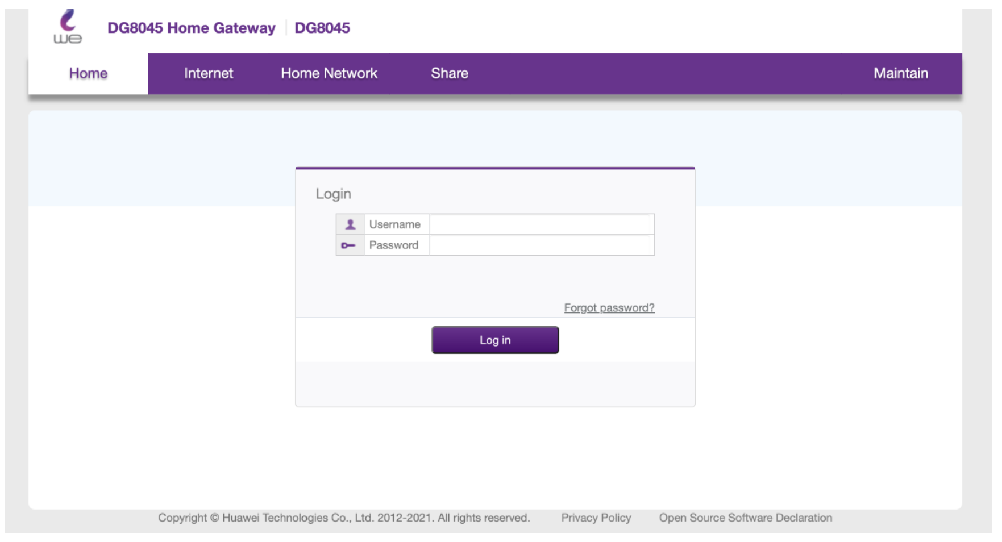Select the Share tab

(x=449, y=74)
